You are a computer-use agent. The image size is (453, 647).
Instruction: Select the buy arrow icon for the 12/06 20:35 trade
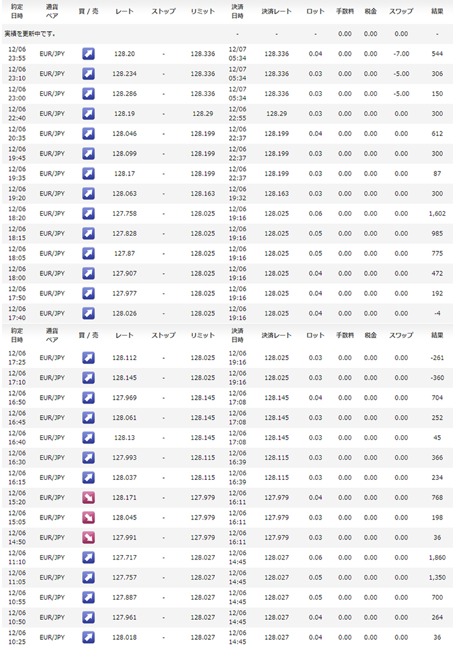tap(89, 134)
